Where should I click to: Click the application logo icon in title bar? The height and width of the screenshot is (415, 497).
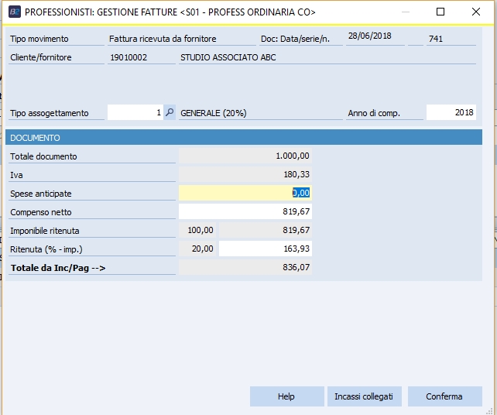(x=14, y=12)
